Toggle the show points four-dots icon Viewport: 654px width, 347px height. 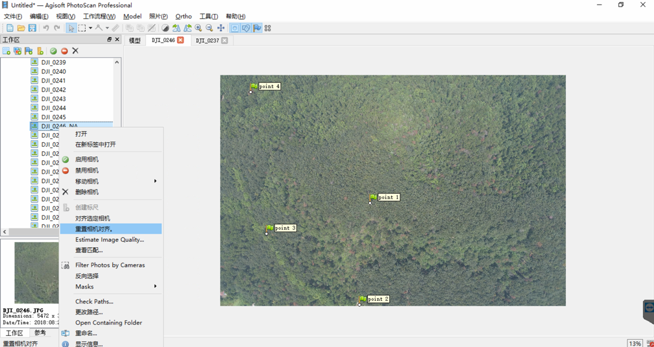tap(268, 28)
